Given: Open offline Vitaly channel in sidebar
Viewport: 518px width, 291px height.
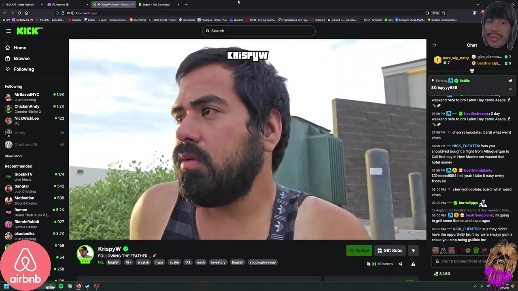Looking at the screenshot, I should 34,133.
